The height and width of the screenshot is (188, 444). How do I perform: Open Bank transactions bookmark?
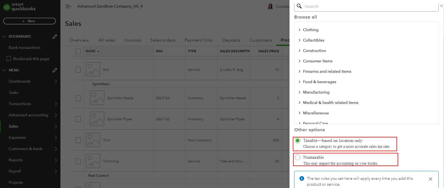pyautogui.click(x=24, y=47)
